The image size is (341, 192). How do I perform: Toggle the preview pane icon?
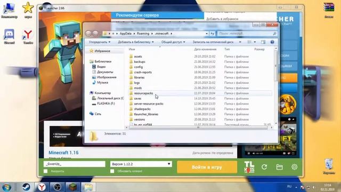point(263,42)
